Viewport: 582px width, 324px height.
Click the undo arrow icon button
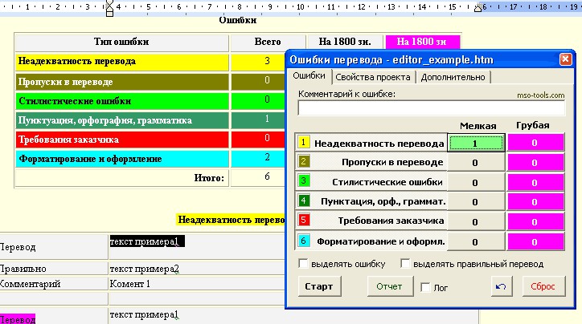tap(502, 286)
